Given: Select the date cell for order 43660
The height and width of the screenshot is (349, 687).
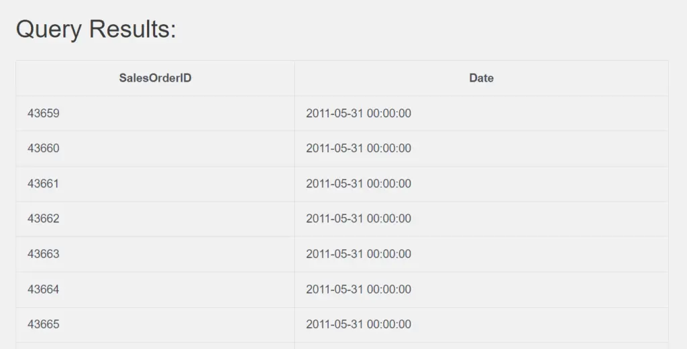Looking at the screenshot, I should tap(481, 149).
